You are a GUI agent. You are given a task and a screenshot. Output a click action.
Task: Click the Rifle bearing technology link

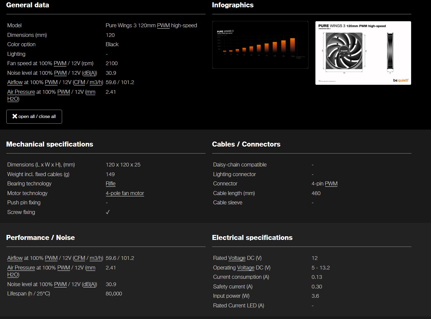click(x=111, y=184)
